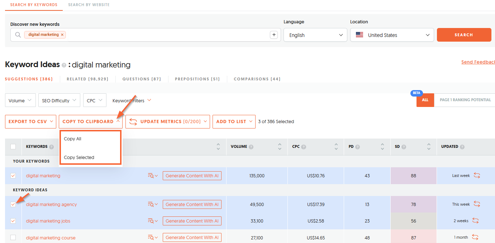Click the Discover new keywords input field
This screenshot has height=243, width=495.
pos(165,35)
